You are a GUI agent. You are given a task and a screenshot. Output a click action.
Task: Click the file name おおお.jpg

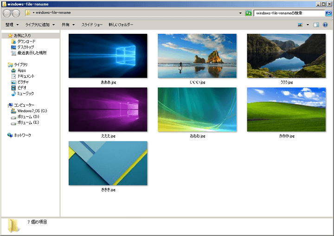(198, 136)
